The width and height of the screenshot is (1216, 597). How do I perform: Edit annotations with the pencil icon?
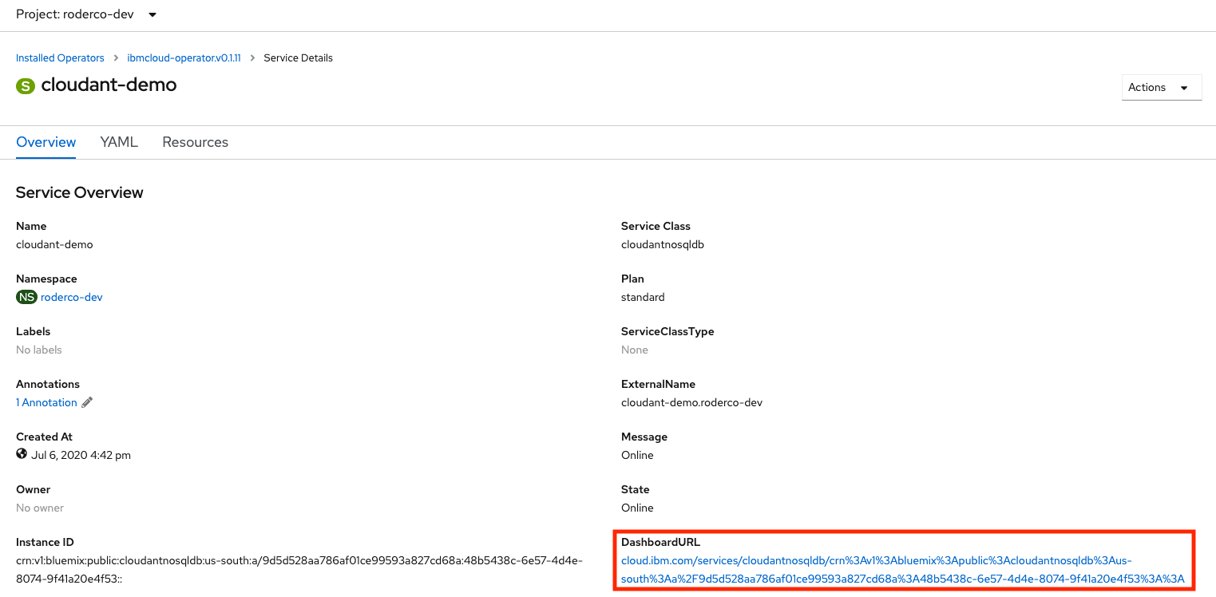(x=88, y=402)
